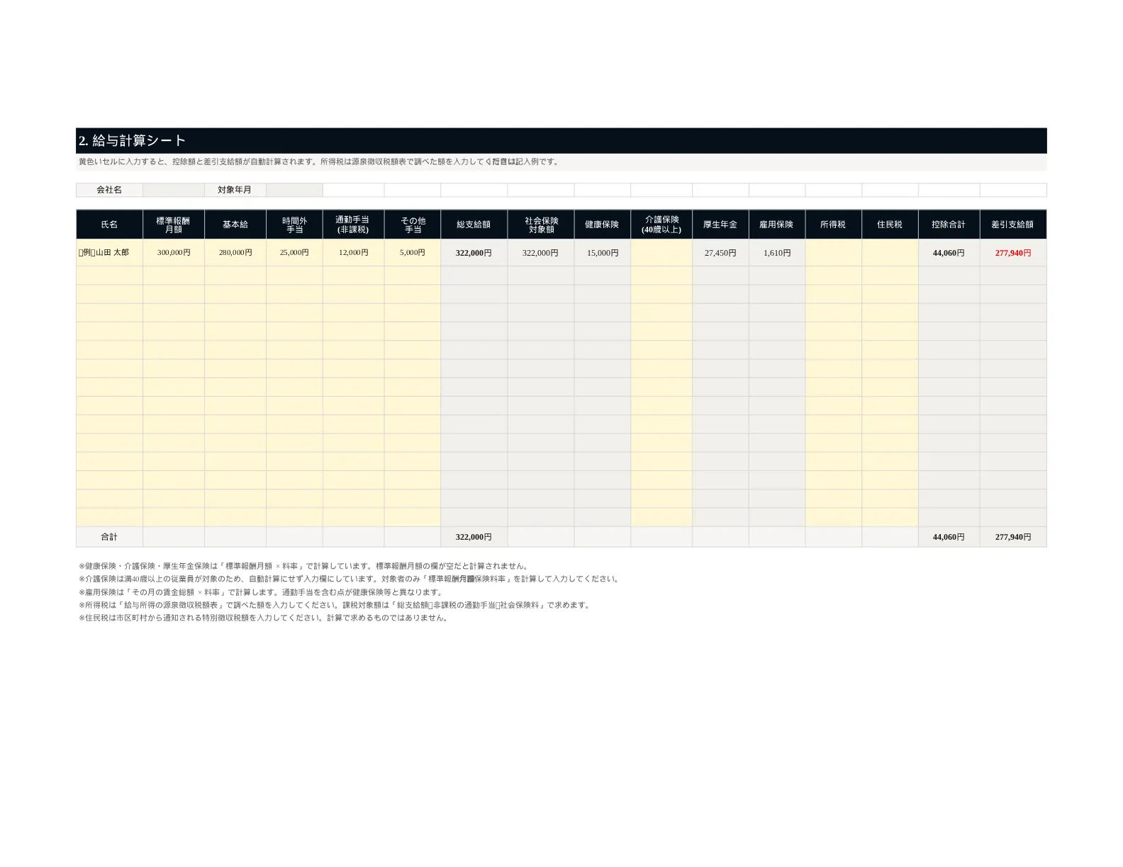Viewport: 1123px width, 867px height.
Task: Click the その他手当 column header
Action: [413, 225]
